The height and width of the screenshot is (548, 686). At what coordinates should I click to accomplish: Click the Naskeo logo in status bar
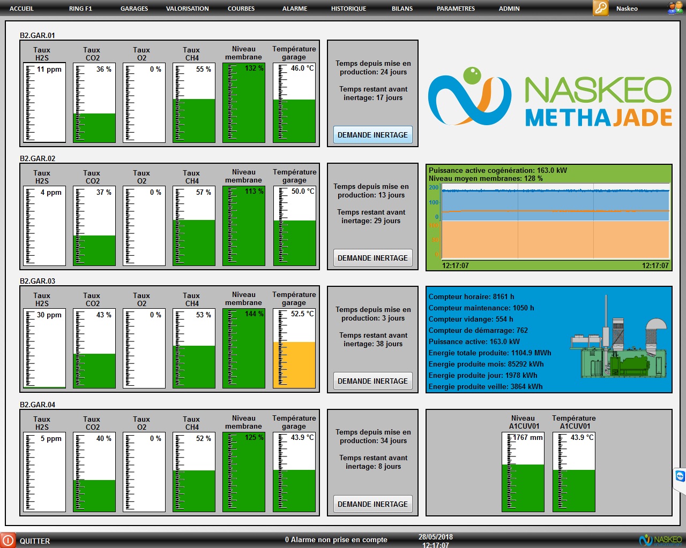660,540
